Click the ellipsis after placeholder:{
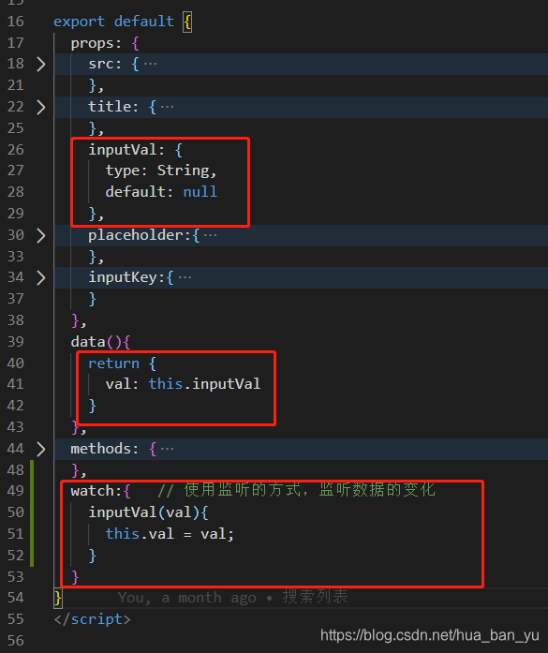The image size is (548, 653). (210, 235)
